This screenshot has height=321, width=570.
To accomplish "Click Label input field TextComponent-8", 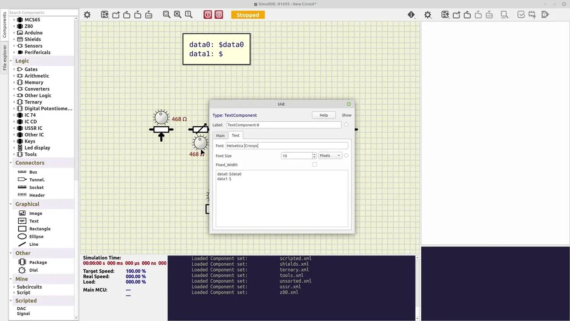I will 284,125.
